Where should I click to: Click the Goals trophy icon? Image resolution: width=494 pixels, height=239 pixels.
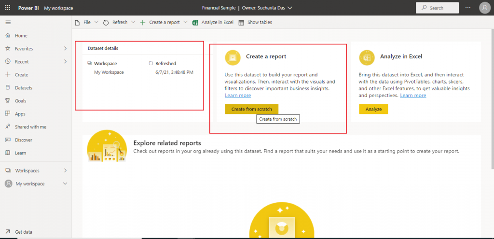(x=8, y=101)
